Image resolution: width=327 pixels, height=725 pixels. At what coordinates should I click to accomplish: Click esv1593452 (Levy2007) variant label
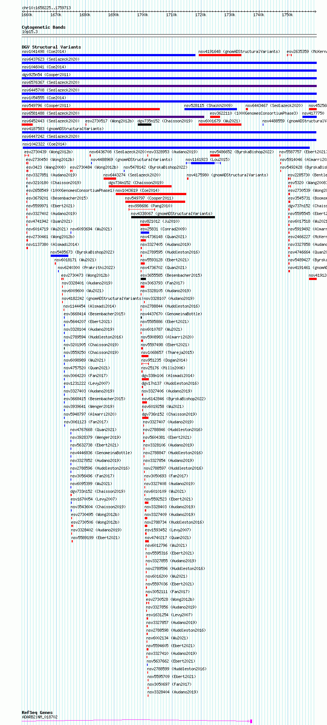(x=168, y=530)
